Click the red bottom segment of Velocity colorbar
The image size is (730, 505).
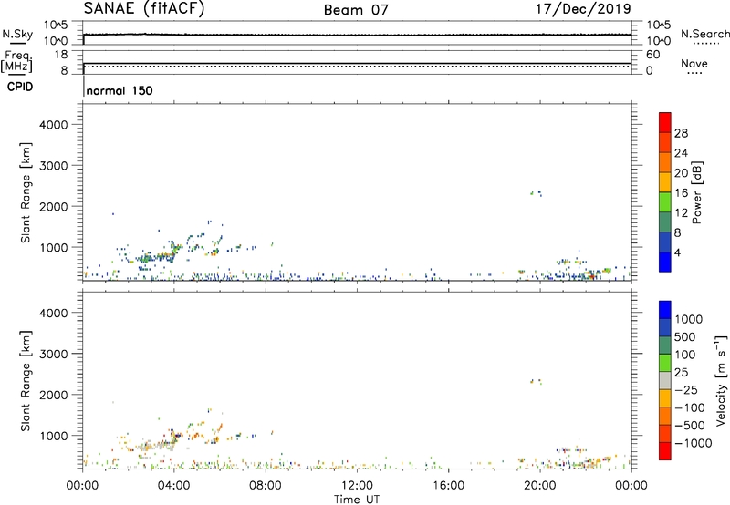(665, 451)
